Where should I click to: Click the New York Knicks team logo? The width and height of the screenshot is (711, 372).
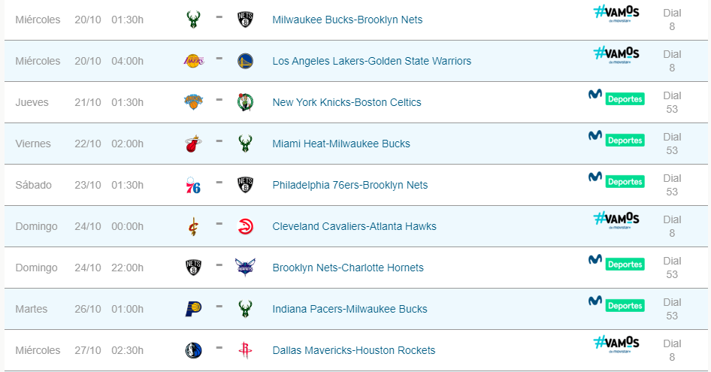click(193, 102)
